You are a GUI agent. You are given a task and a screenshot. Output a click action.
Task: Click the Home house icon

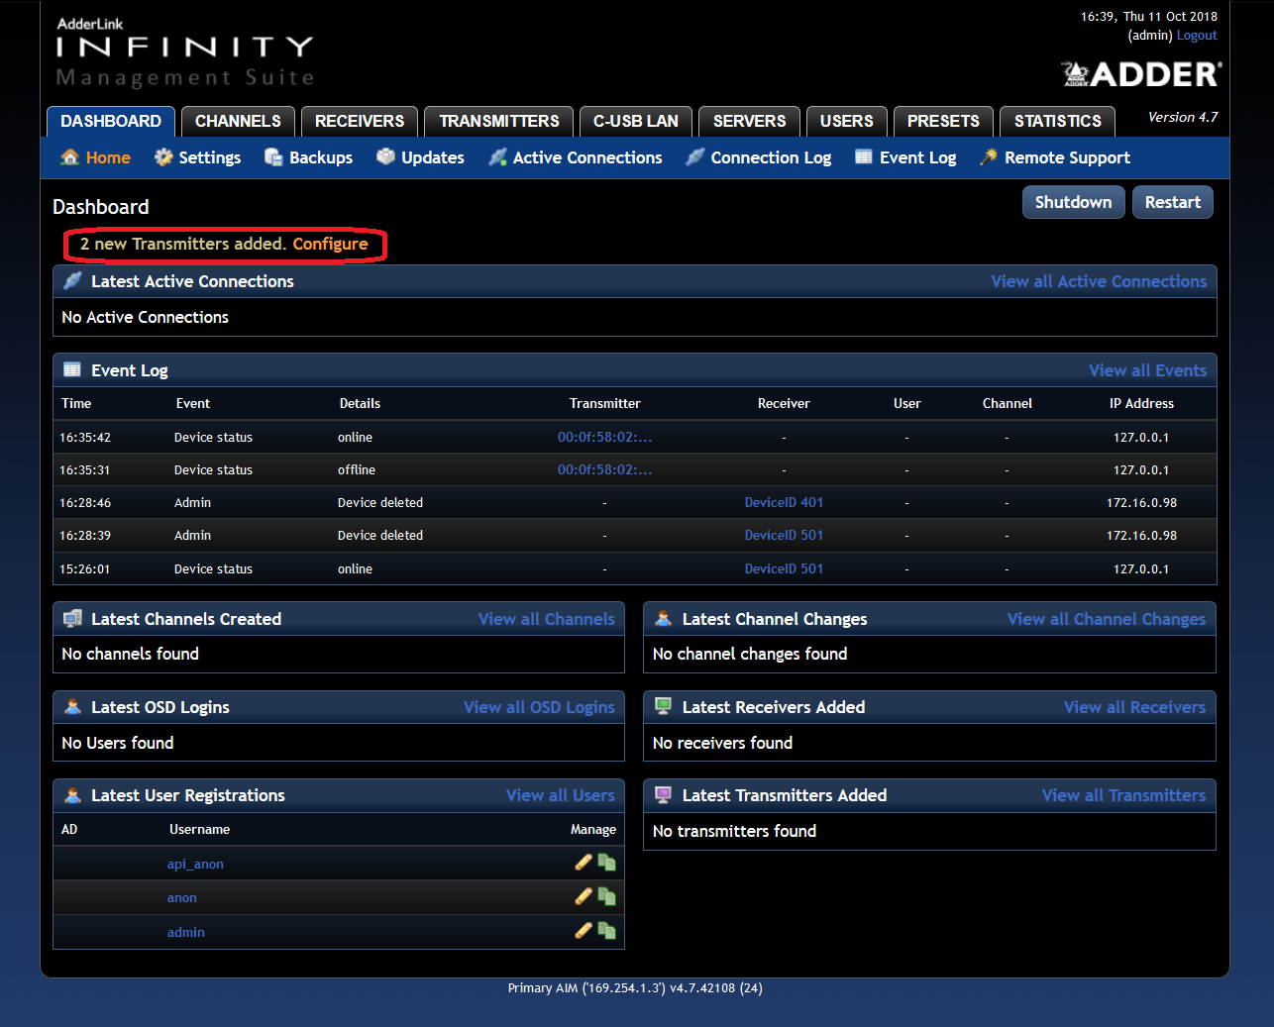69,157
